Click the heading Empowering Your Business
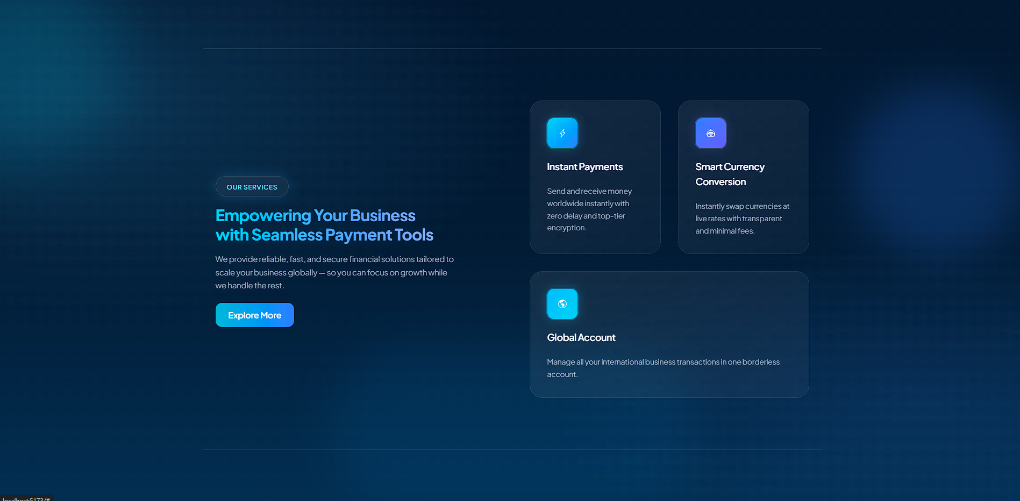The image size is (1020, 501). [x=315, y=215]
